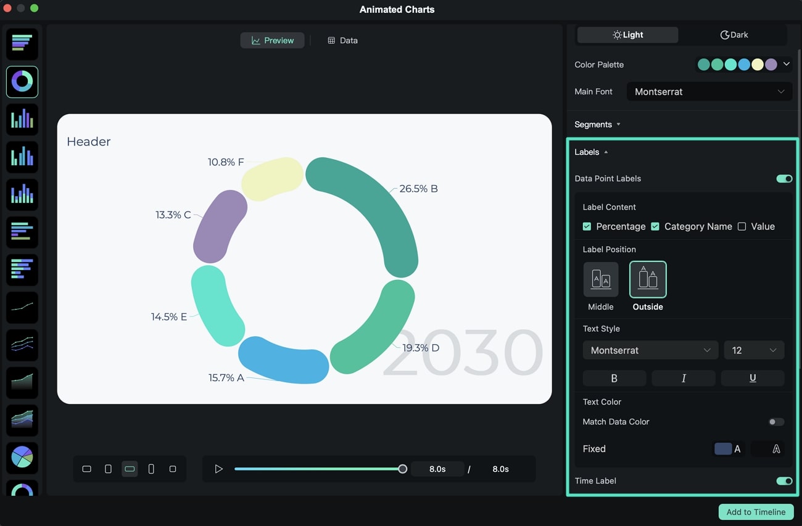Turn off the Time Label switch
The width and height of the screenshot is (802, 526).
[x=784, y=481]
